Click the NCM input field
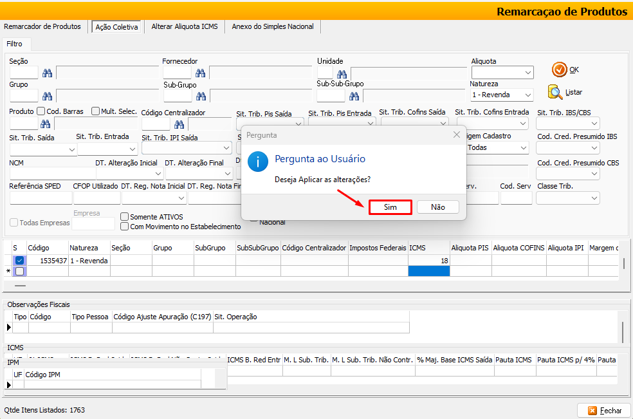 coord(51,174)
